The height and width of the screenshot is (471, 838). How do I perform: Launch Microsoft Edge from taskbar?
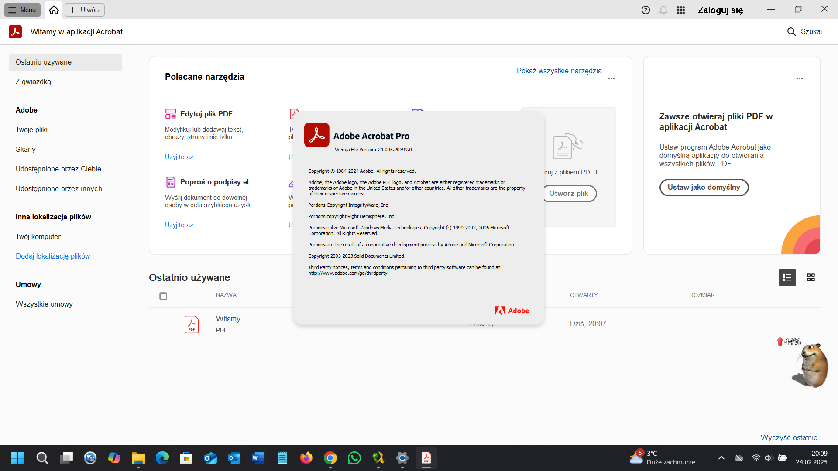click(x=162, y=458)
